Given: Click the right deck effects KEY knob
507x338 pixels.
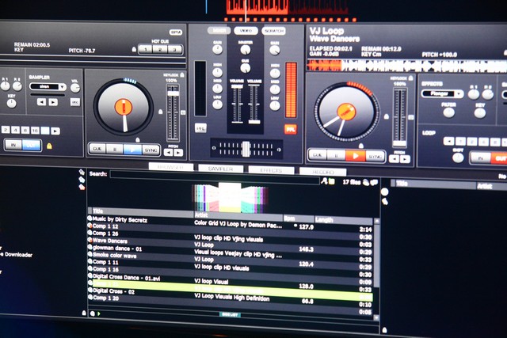Looking at the screenshot, I should (x=480, y=112).
